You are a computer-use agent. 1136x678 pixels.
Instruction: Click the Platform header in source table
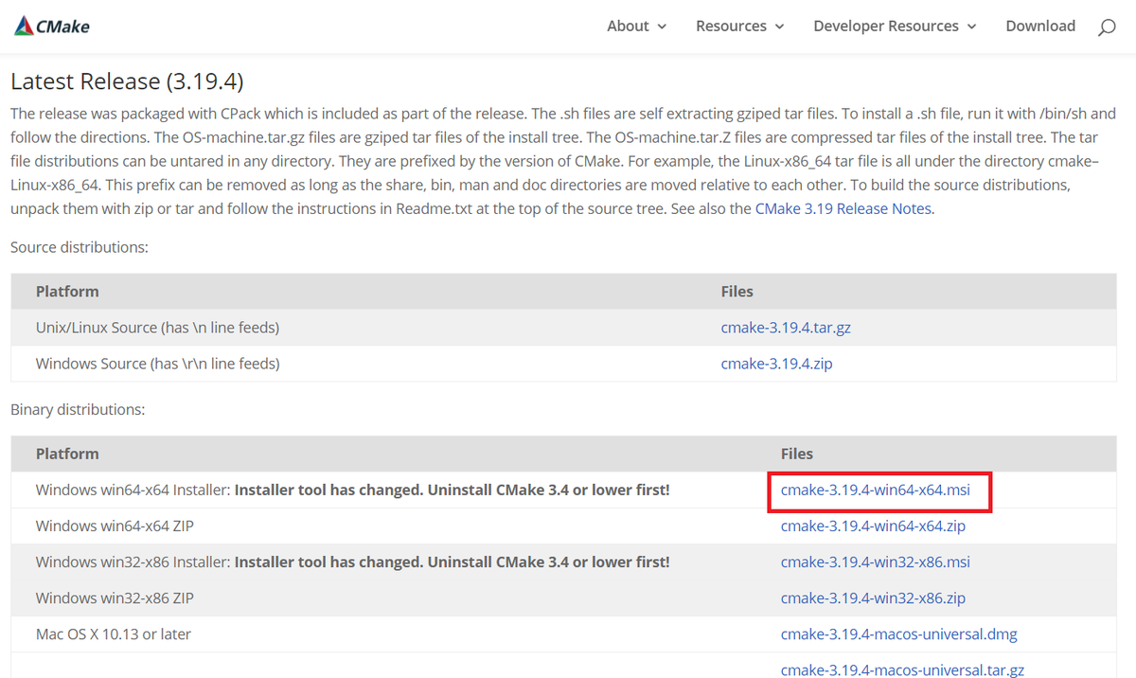click(67, 291)
